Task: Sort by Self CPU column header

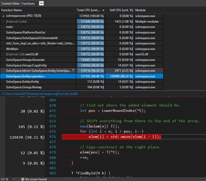Action: (120, 10)
